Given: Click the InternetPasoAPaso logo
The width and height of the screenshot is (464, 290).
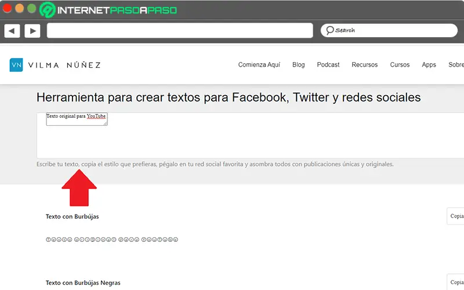Looking at the screenshot, I should click(108, 10).
